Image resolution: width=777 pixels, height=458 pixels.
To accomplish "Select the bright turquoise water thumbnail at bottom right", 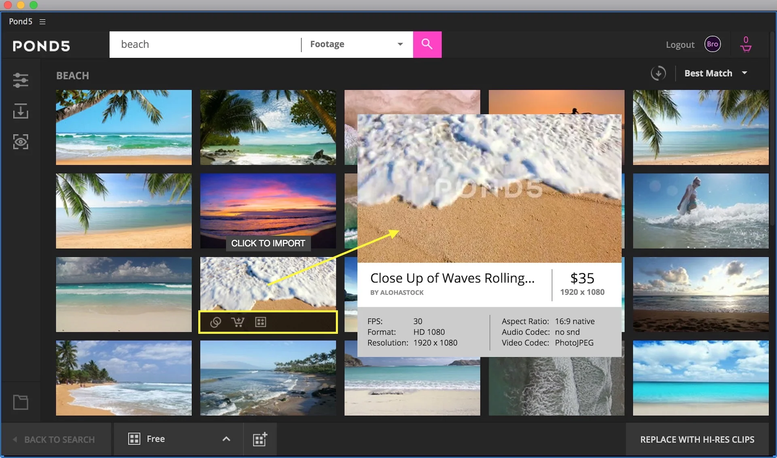I will point(701,378).
